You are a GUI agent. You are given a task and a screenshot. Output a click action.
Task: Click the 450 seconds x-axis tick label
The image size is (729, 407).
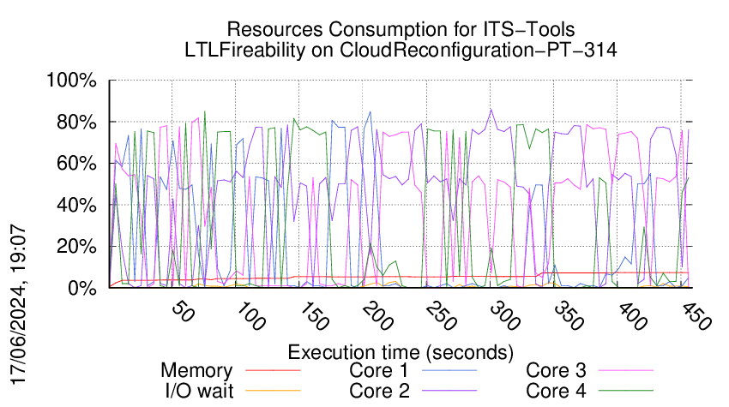[x=696, y=316]
